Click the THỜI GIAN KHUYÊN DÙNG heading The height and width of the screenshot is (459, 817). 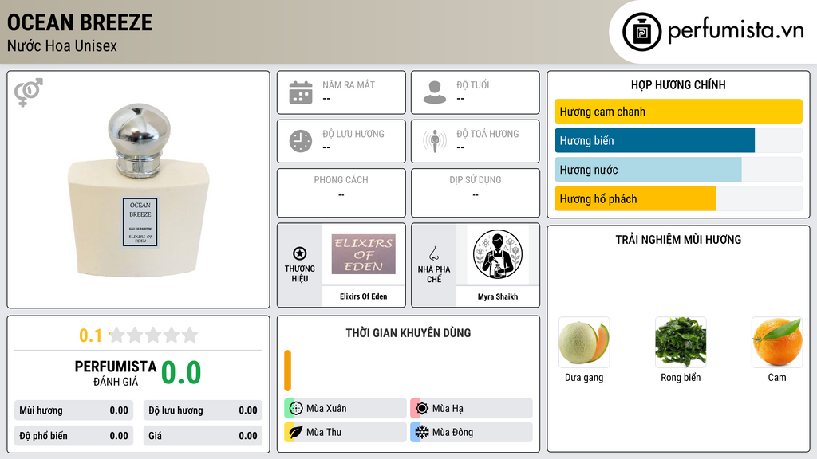(408, 332)
